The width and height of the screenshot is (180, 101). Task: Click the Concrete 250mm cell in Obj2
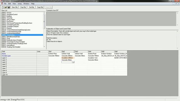click(x=68, y=56)
